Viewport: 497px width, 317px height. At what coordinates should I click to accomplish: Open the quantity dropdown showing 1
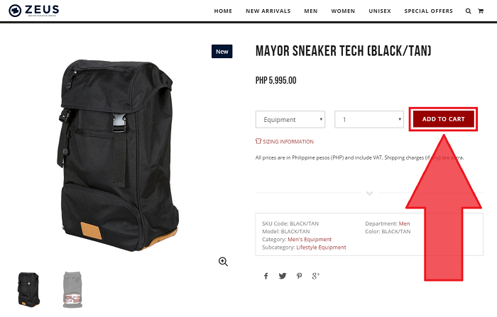(x=369, y=119)
